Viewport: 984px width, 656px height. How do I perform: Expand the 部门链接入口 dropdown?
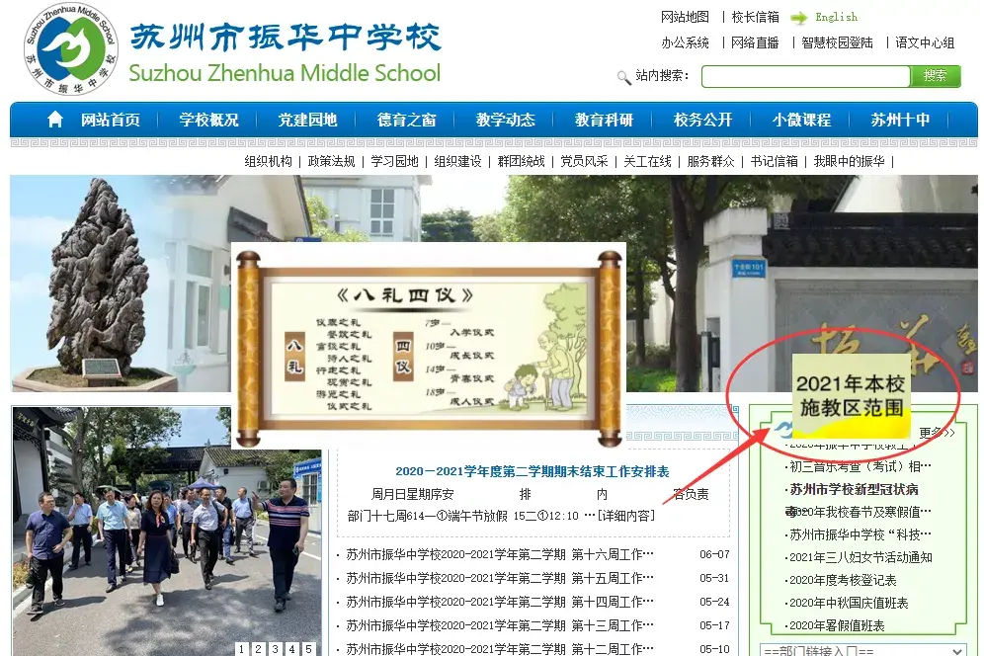click(862, 650)
